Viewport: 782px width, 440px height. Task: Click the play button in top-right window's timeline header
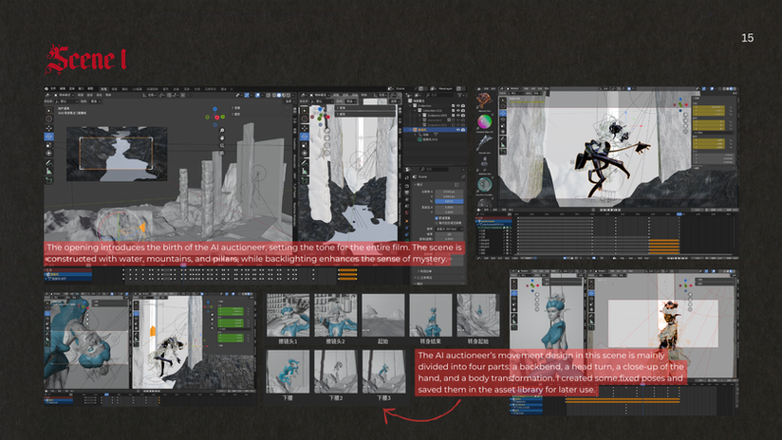[x=612, y=210]
